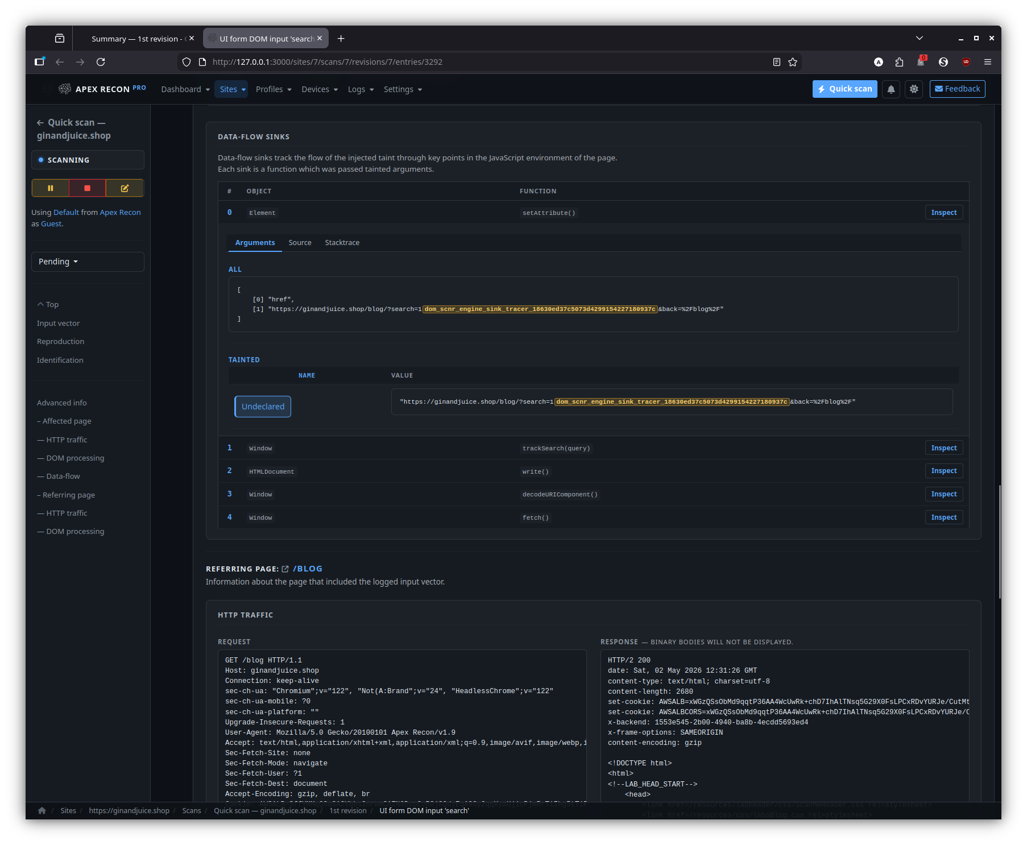Stop the scan with red square

(88, 188)
